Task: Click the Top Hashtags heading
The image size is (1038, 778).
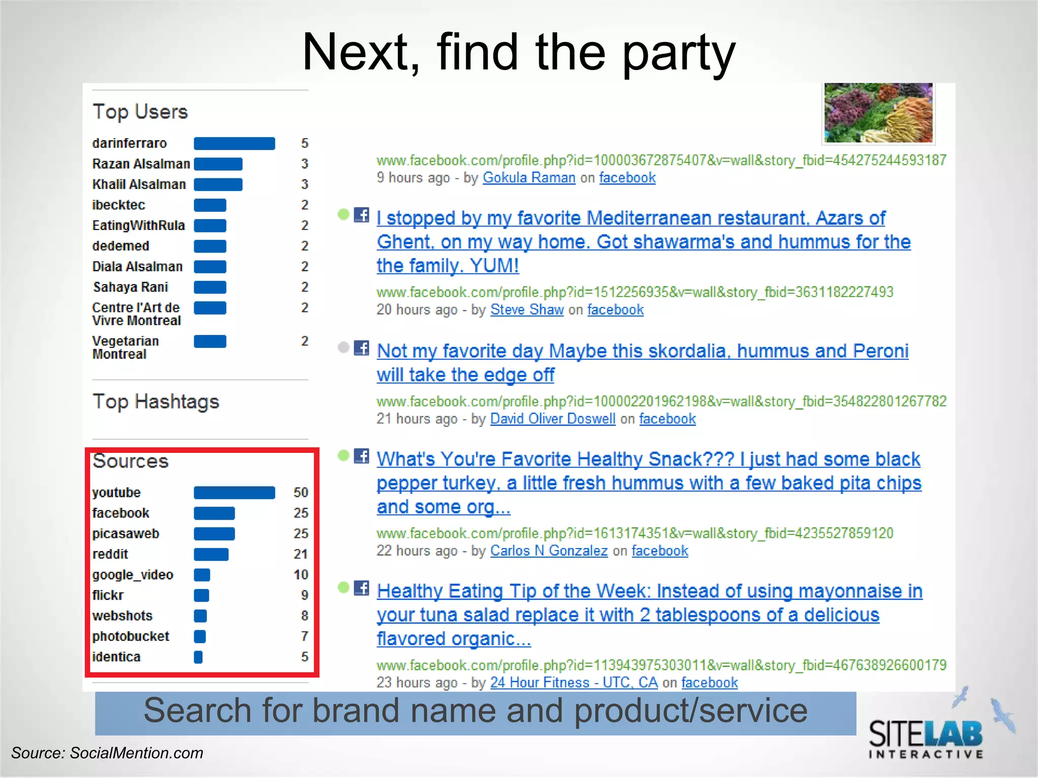Action: pos(156,402)
